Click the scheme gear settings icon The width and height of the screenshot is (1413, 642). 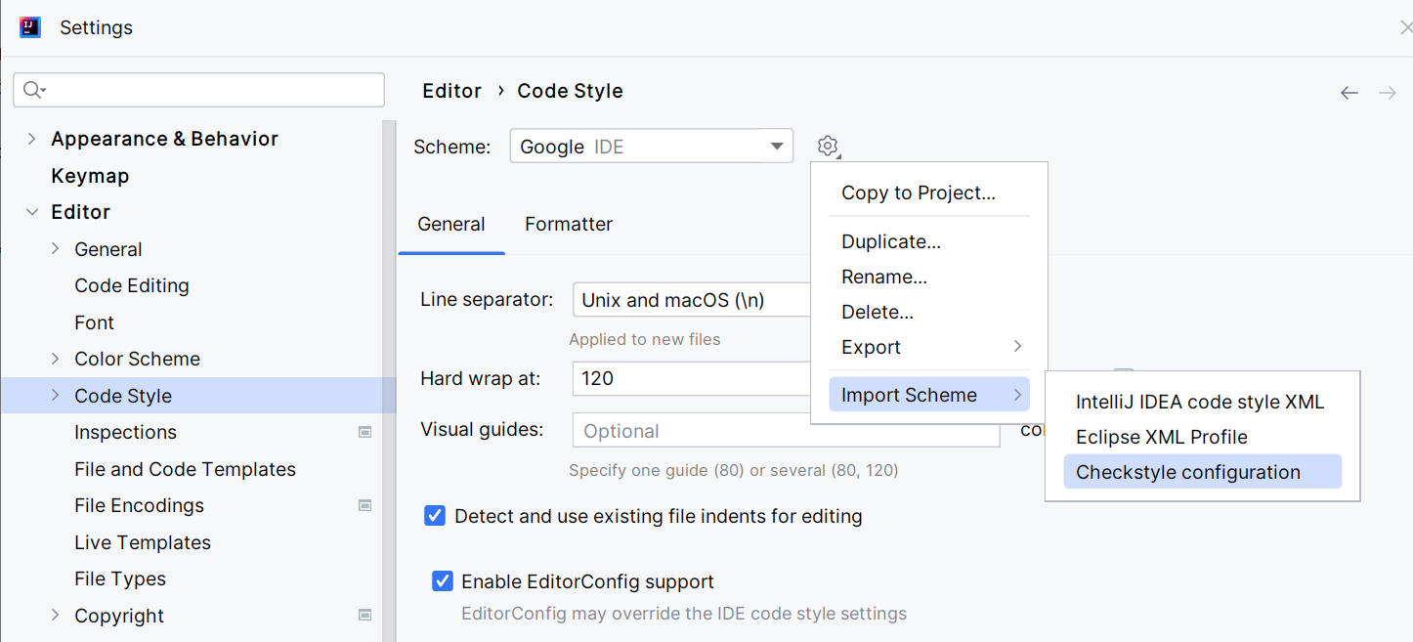click(x=828, y=147)
